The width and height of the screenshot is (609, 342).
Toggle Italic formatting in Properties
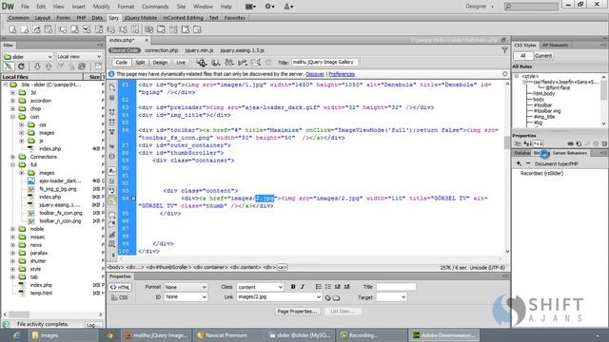click(x=303, y=287)
